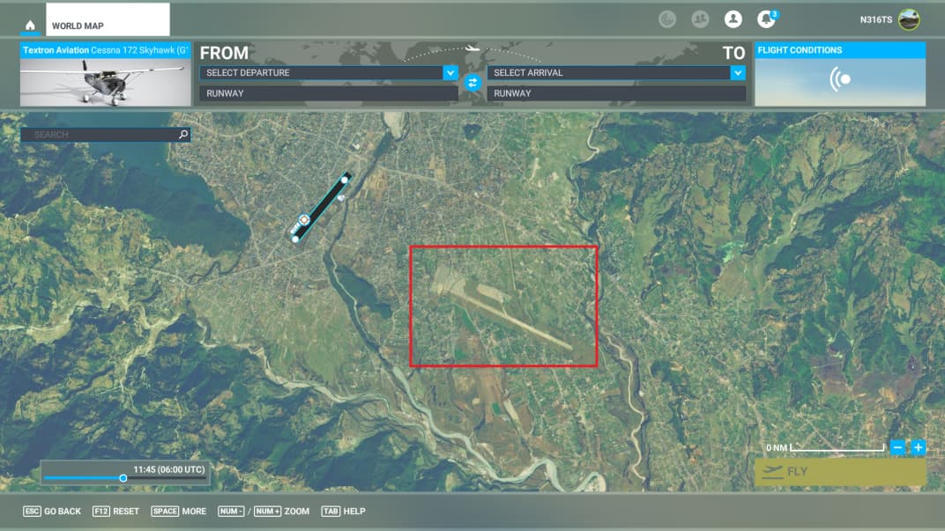This screenshot has height=531, width=945.
Task: Open the marketplace currency icon
Action: tap(667, 19)
